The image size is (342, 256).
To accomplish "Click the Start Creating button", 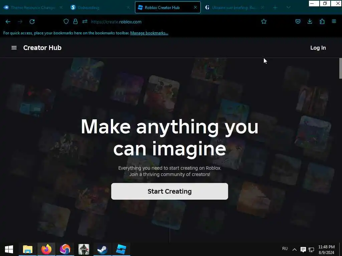I will click(169, 191).
